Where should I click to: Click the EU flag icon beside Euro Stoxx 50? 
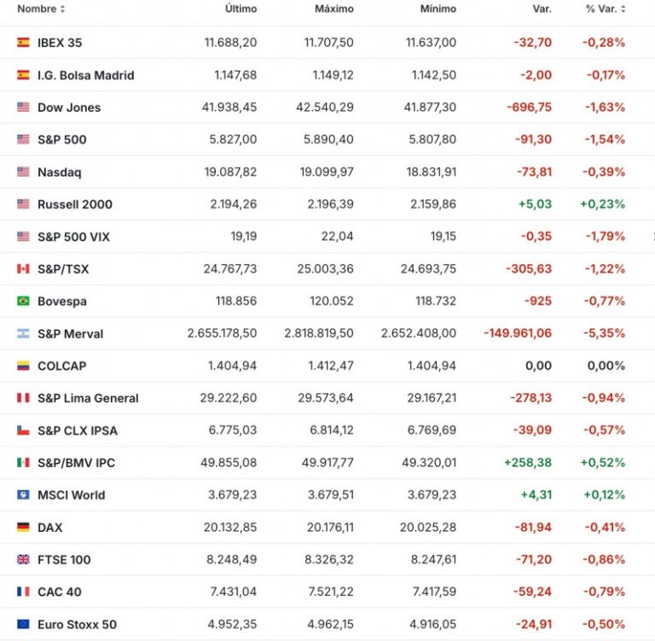(23, 624)
